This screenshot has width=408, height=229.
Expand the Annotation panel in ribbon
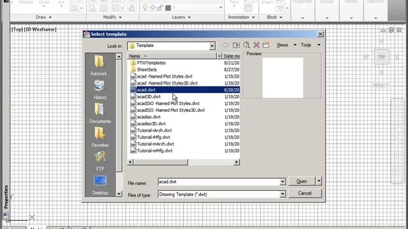tap(242, 17)
